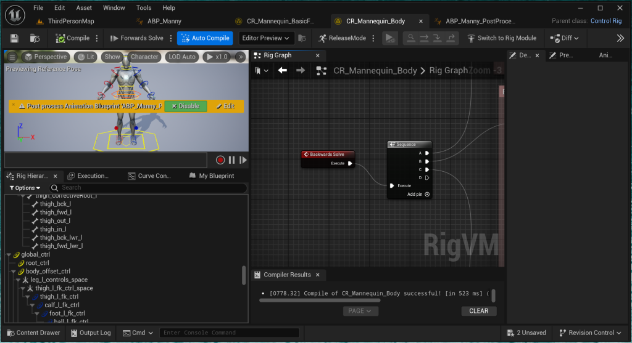
Task: Collapse body_offset_ctrl expander
Action: 14,272
